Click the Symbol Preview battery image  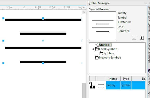[x=103, y=26]
